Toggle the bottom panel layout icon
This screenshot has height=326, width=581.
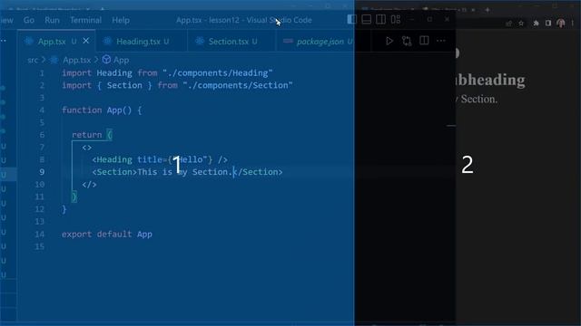coord(366,20)
